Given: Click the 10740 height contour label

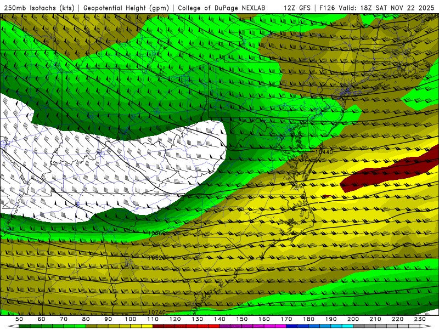Looking at the screenshot, I should pos(157,312).
